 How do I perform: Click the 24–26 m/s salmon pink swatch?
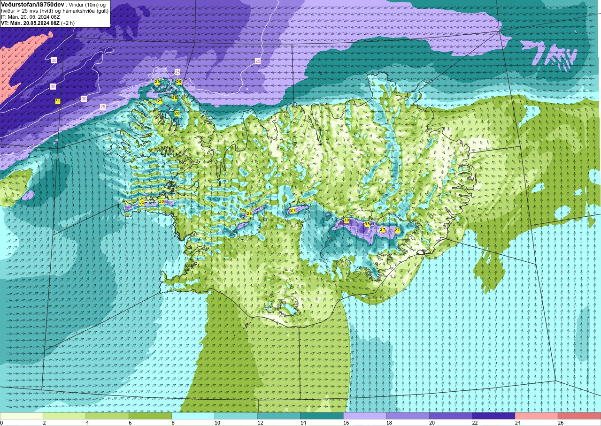click(x=537, y=416)
